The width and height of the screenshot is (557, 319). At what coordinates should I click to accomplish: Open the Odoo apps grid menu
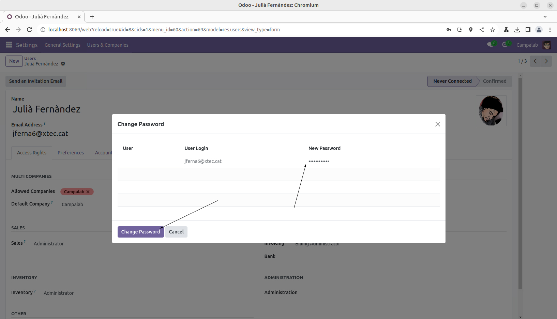tap(9, 45)
